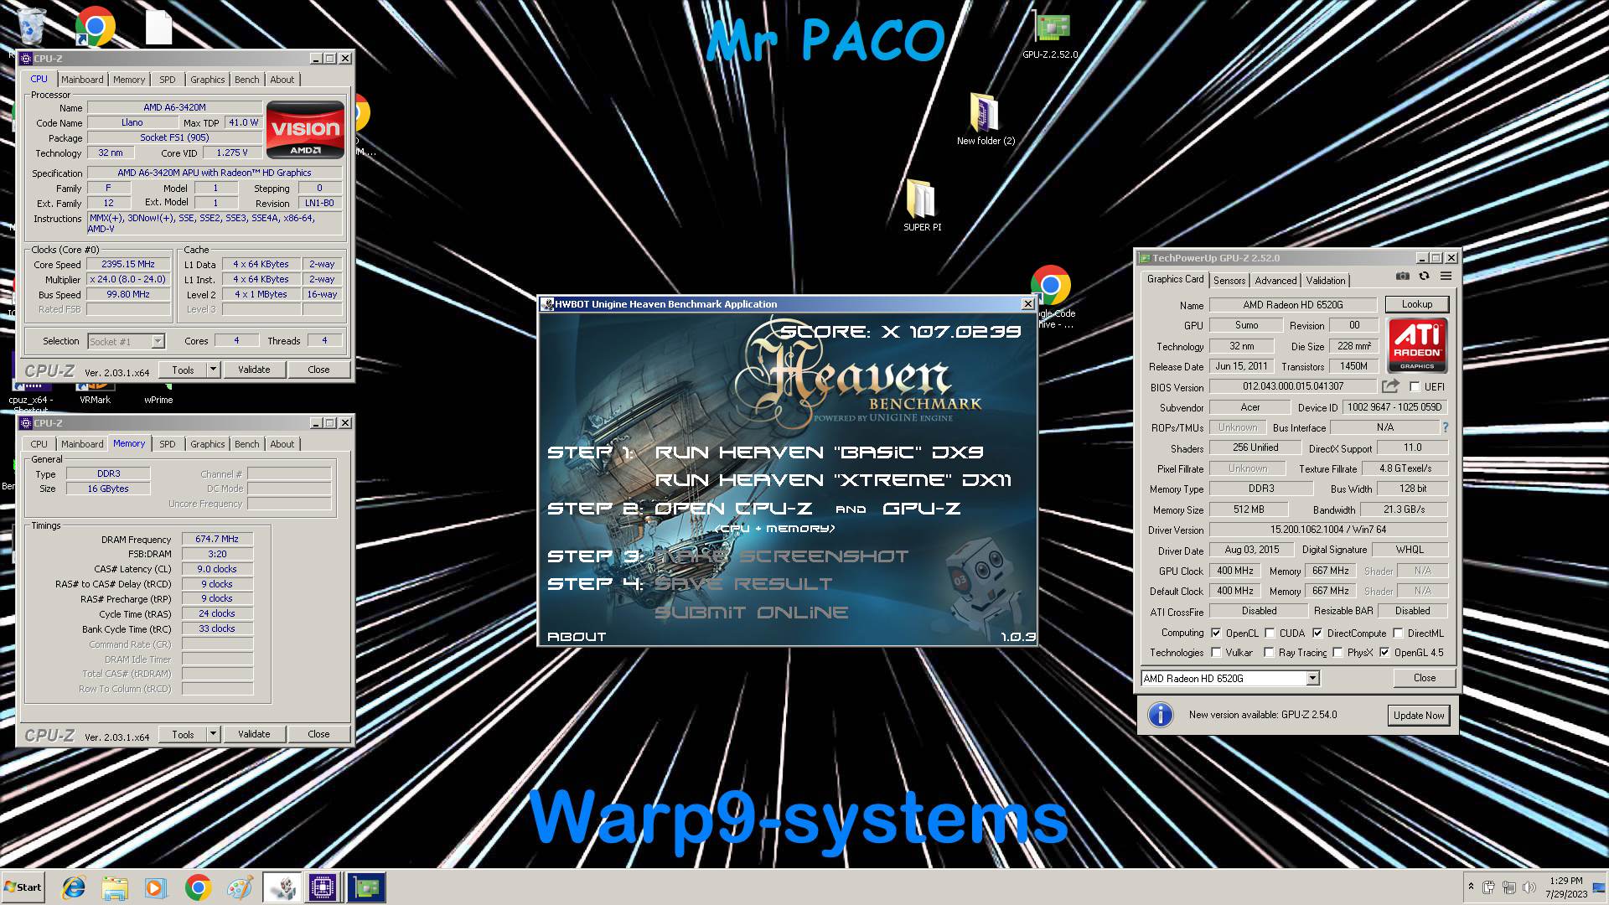Viewport: 1609px width, 905px height.
Task: Click Run Heaven "Basic" DX9
Action: [819, 452]
